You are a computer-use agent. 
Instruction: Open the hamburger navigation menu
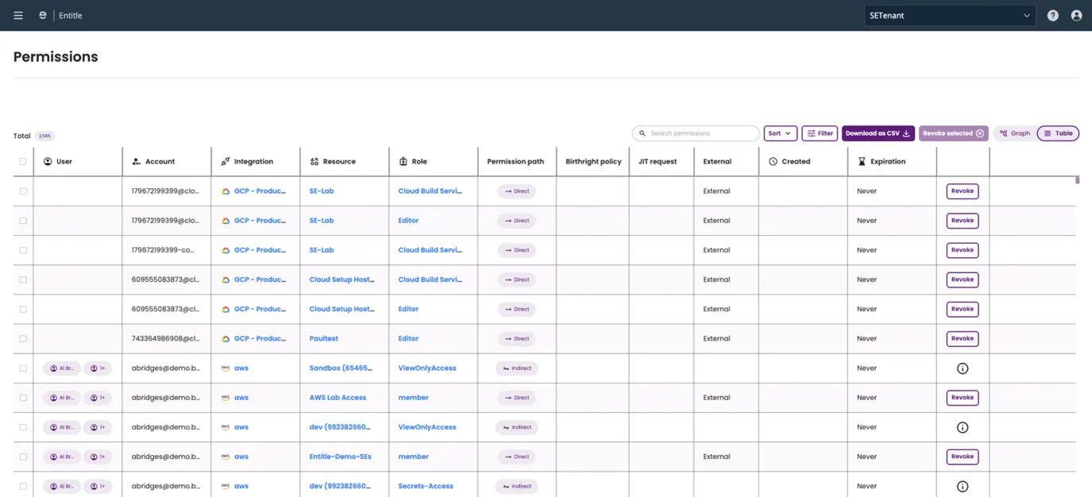18,15
